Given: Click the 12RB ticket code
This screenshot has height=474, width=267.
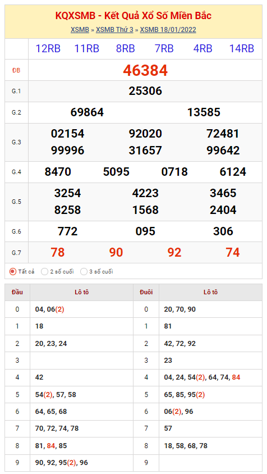Looking at the screenshot, I should (x=48, y=49).
